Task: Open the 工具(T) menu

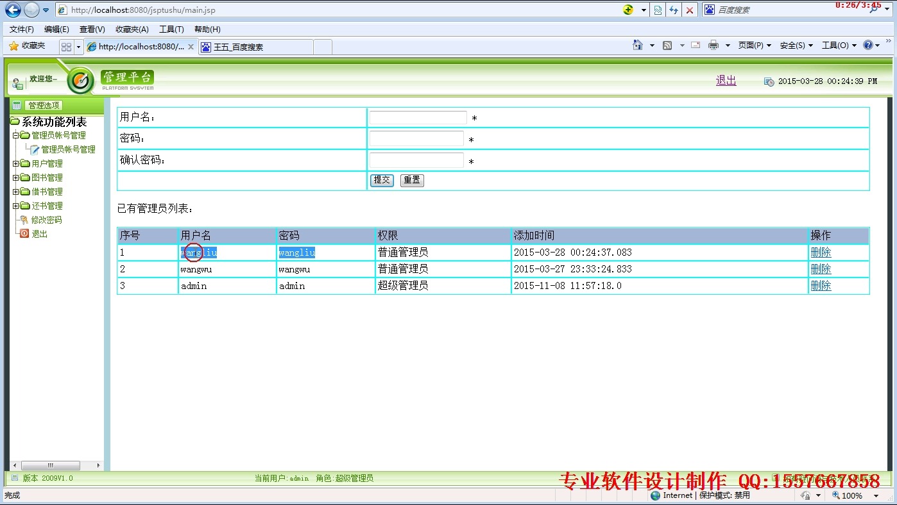Action: [x=171, y=29]
